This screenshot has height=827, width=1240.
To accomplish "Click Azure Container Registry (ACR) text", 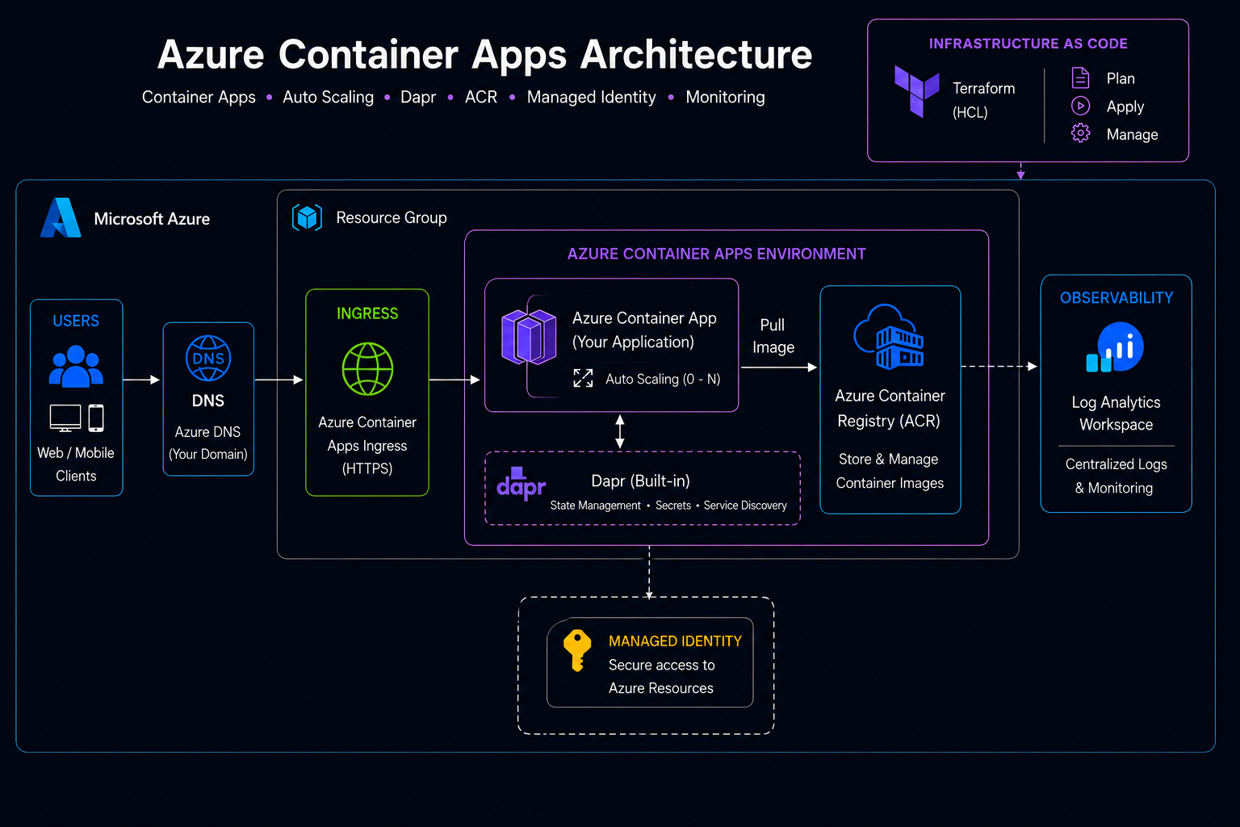I will [x=890, y=409].
